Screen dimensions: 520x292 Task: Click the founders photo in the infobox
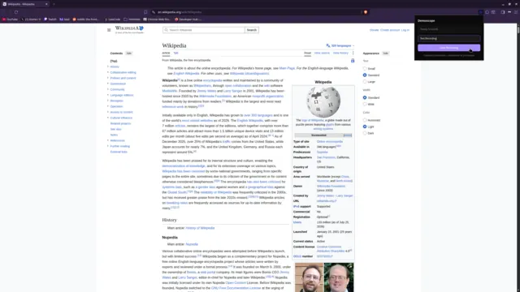click(x=324, y=277)
